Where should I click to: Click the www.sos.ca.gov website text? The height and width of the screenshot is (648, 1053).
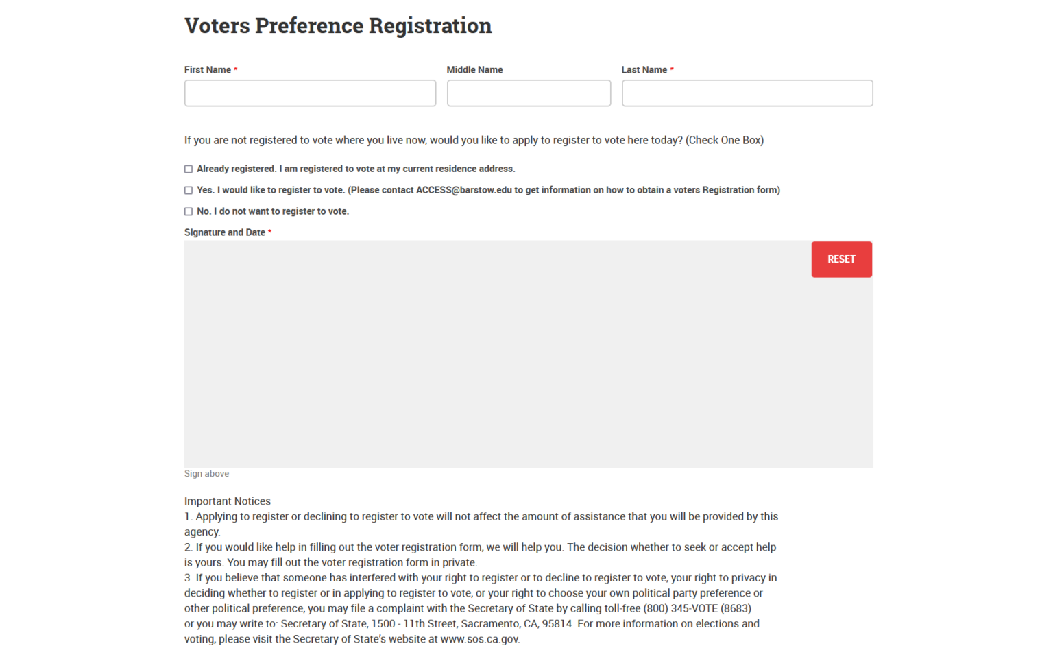479,639
